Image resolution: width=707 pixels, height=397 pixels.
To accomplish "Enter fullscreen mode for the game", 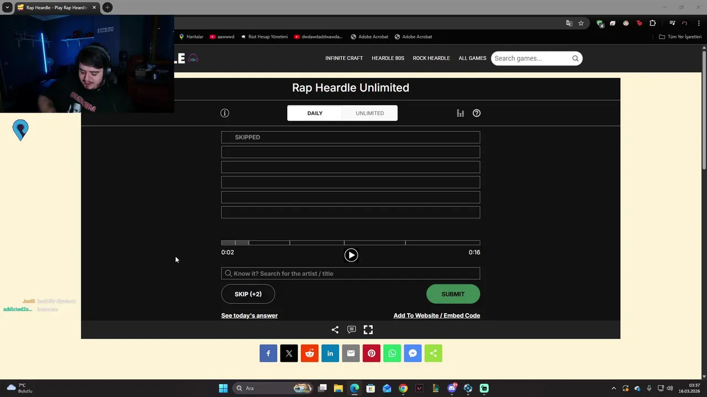I will (x=368, y=330).
